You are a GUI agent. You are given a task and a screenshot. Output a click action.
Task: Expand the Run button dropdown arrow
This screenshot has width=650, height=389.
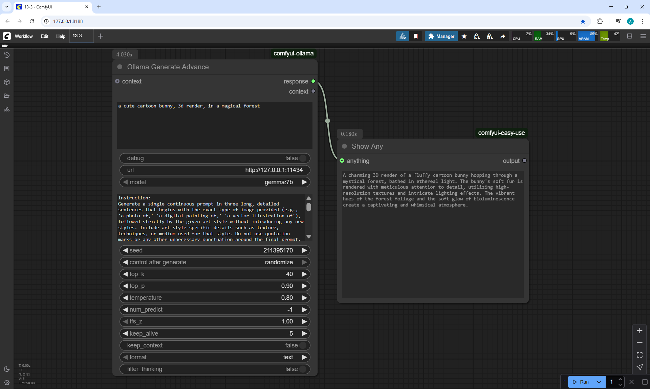[x=599, y=382]
